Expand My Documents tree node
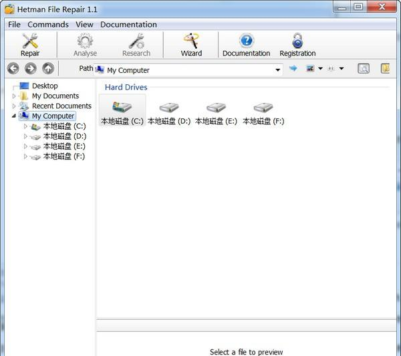This screenshot has height=356, width=401. coord(14,96)
